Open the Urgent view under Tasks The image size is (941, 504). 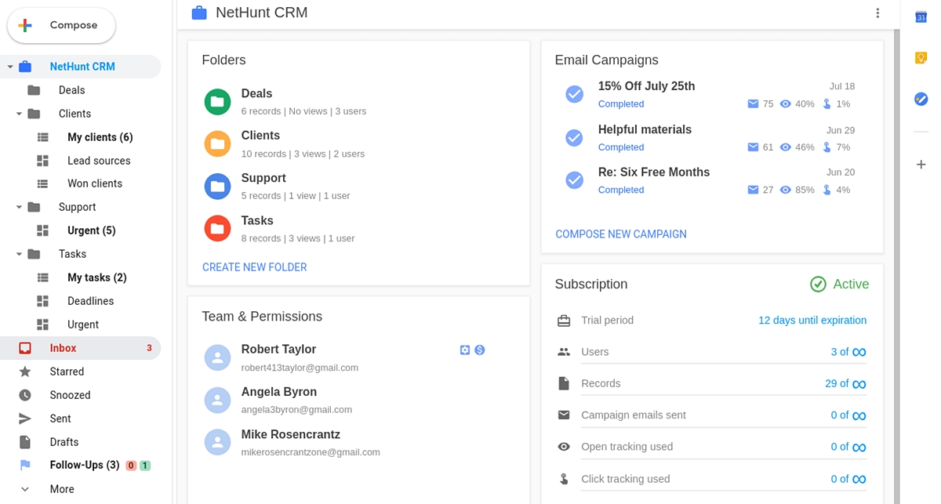(83, 325)
